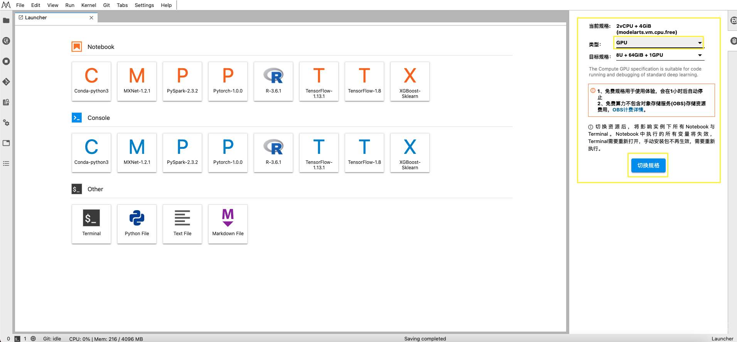
Task: Open the running sessions circle-stop sidebar icon
Action: [6, 61]
